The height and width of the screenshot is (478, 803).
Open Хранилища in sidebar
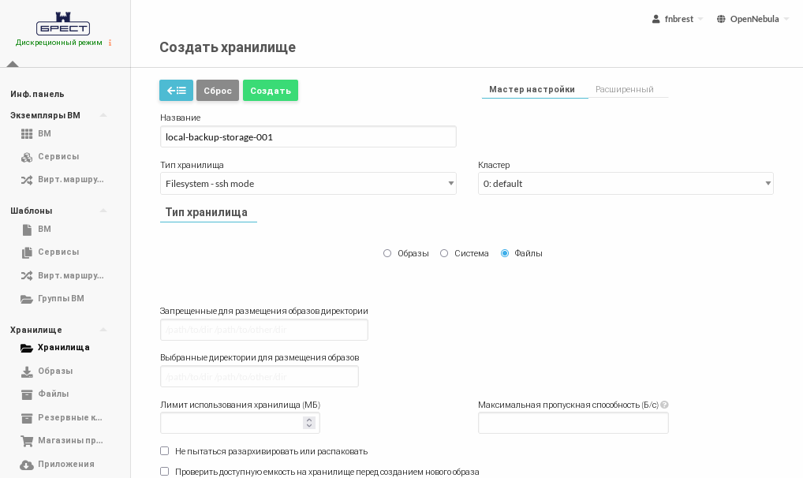(x=64, y=347)
